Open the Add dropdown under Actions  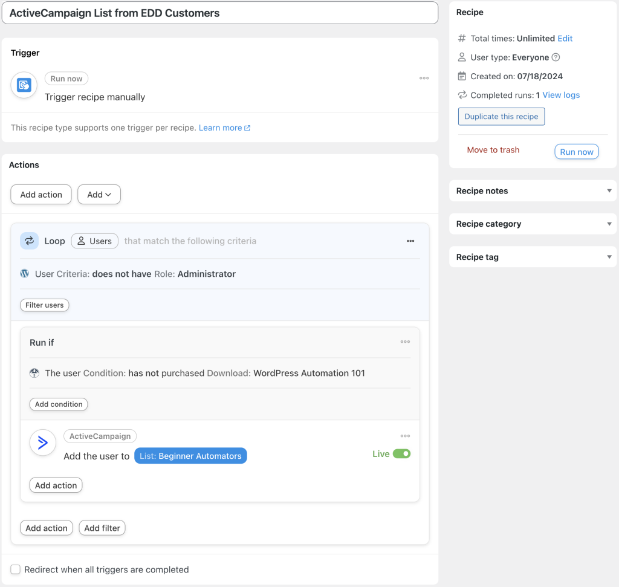point(99,194)
